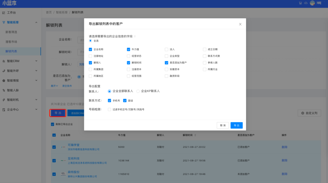The image size is (328, 183).
Task: Click the 智能CRM sidebar icon
Action: [4, 61]
